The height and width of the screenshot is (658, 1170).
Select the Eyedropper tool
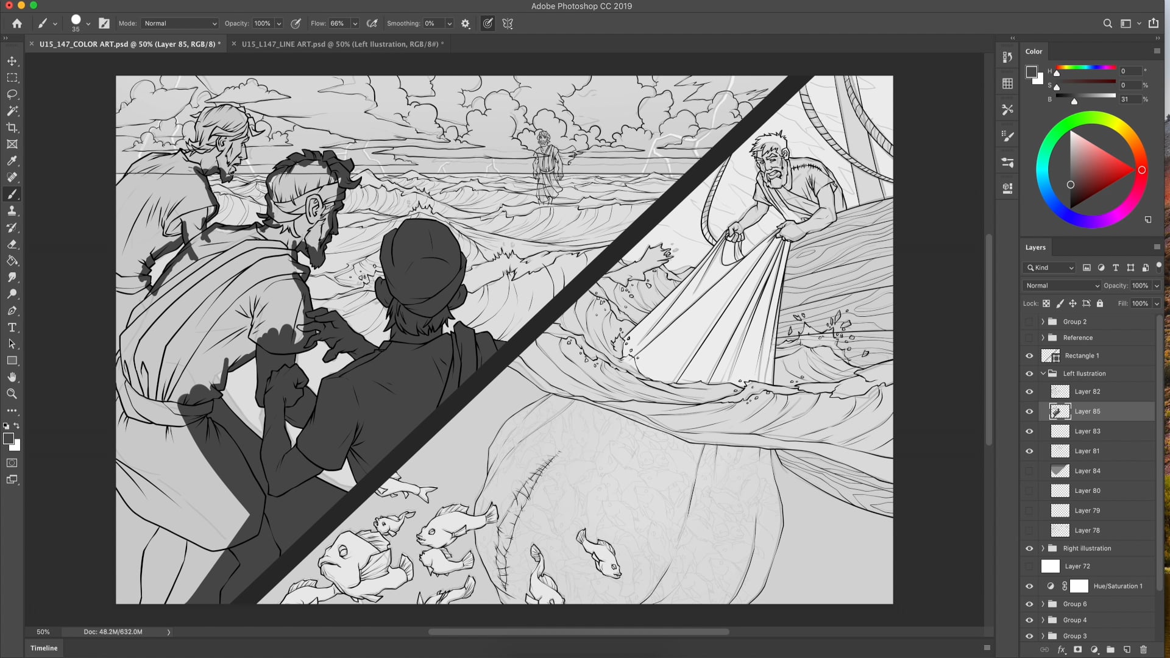click(x=12, y=161)
